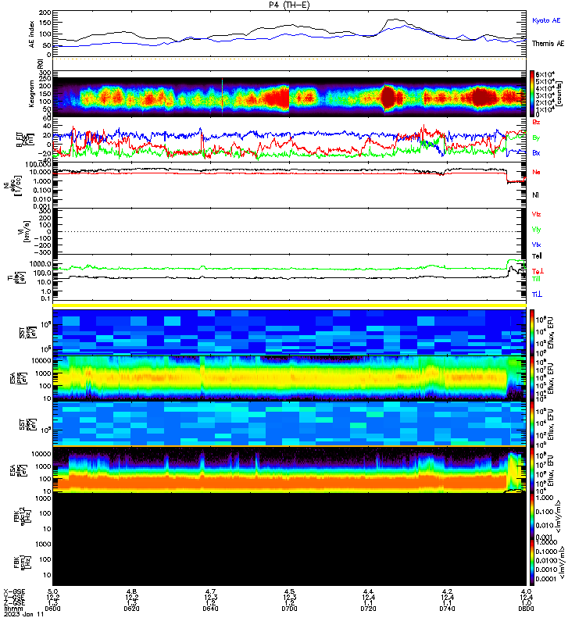Select the red Te perpendicular legend label
Viewport: 586px width, 625px height.
coord(537,271)
